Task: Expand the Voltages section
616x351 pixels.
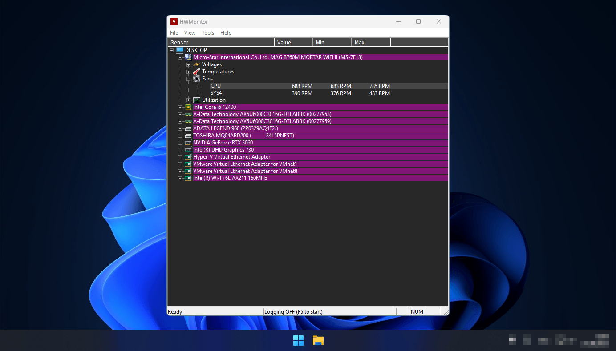Action: pyautogui.click(x=188, y=64)
